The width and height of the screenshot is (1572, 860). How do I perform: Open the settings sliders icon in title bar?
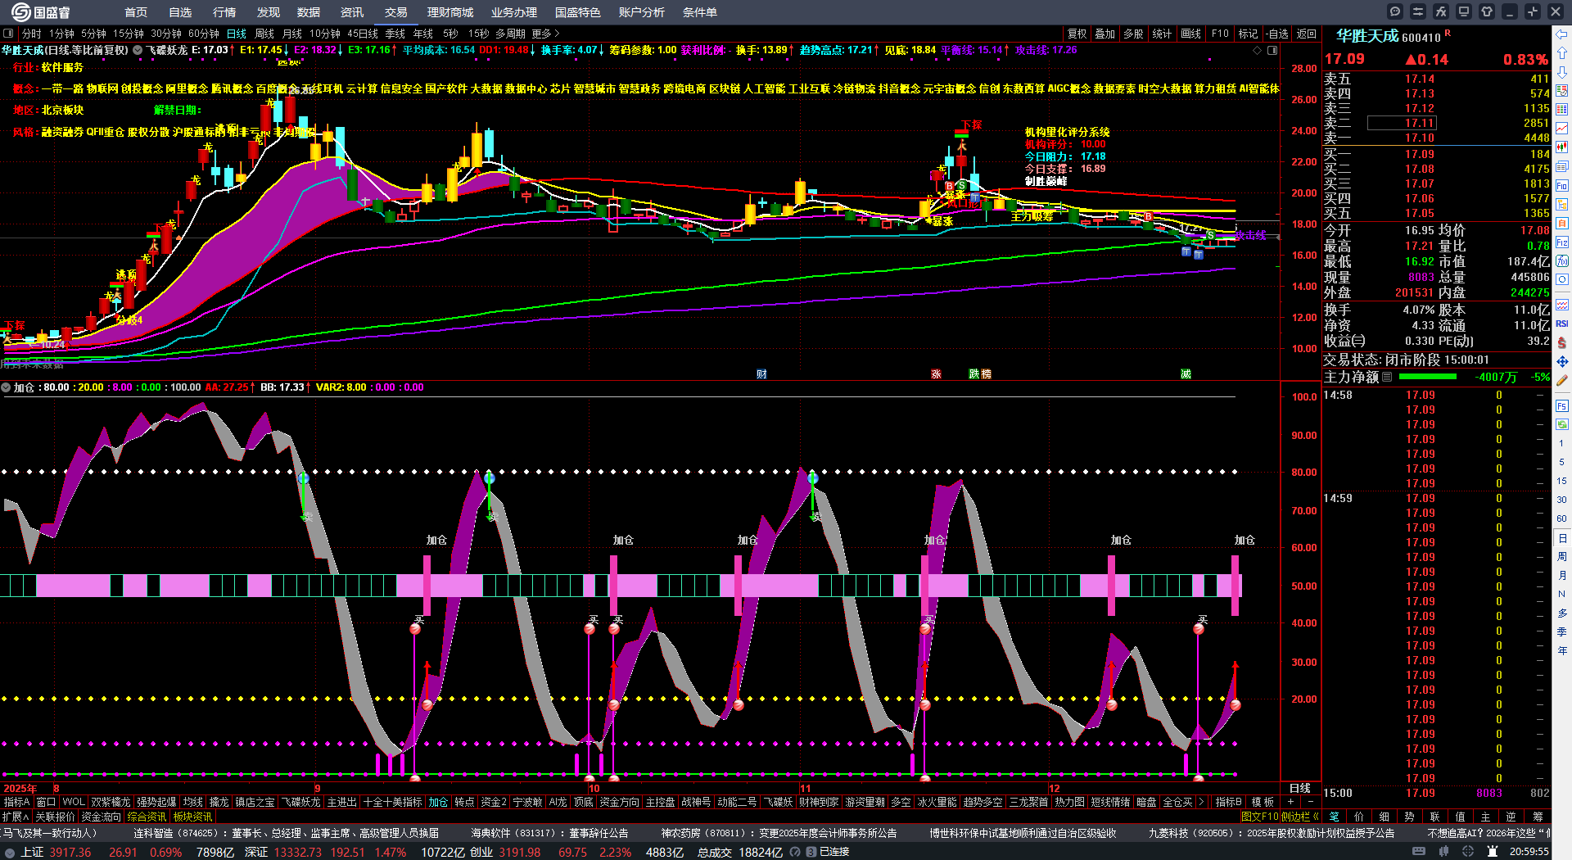click(1418, 11)
